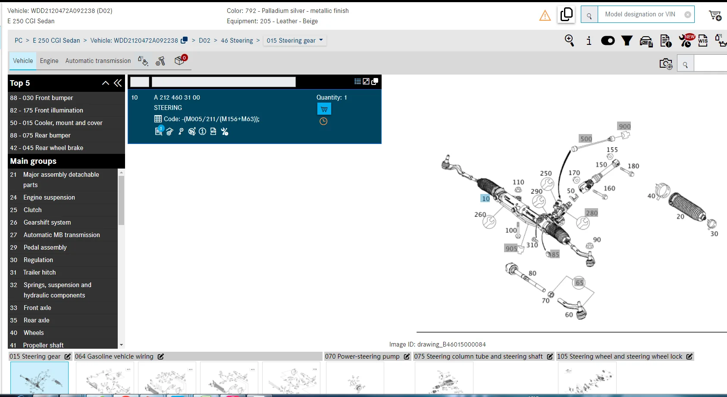Click the camera with disc icon
This screenshot has height=397, width=727.
click(666, 64)
